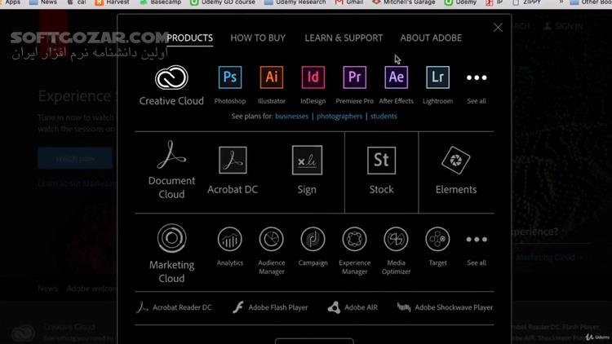Open the Acrobat DC icon
Screen dimensions: 612x344
click(x=233, y=160)
